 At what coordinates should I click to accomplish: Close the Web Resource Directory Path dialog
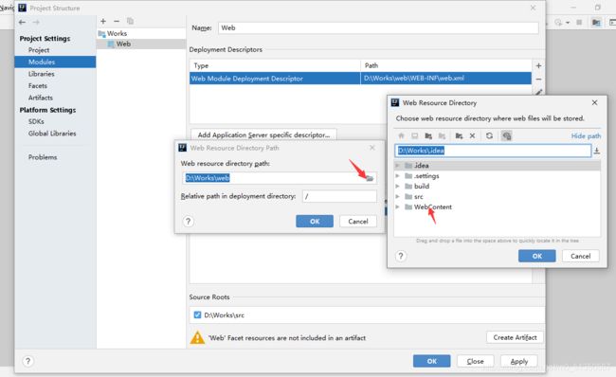tap(372, 148)
